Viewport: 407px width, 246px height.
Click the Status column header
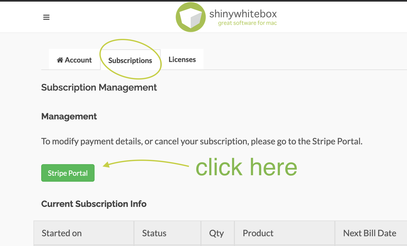click(154, 233)
